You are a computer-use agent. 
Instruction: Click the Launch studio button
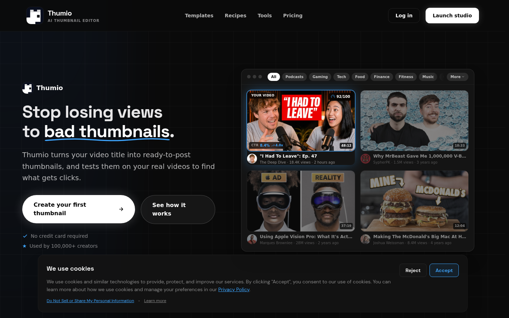point(452,16)
